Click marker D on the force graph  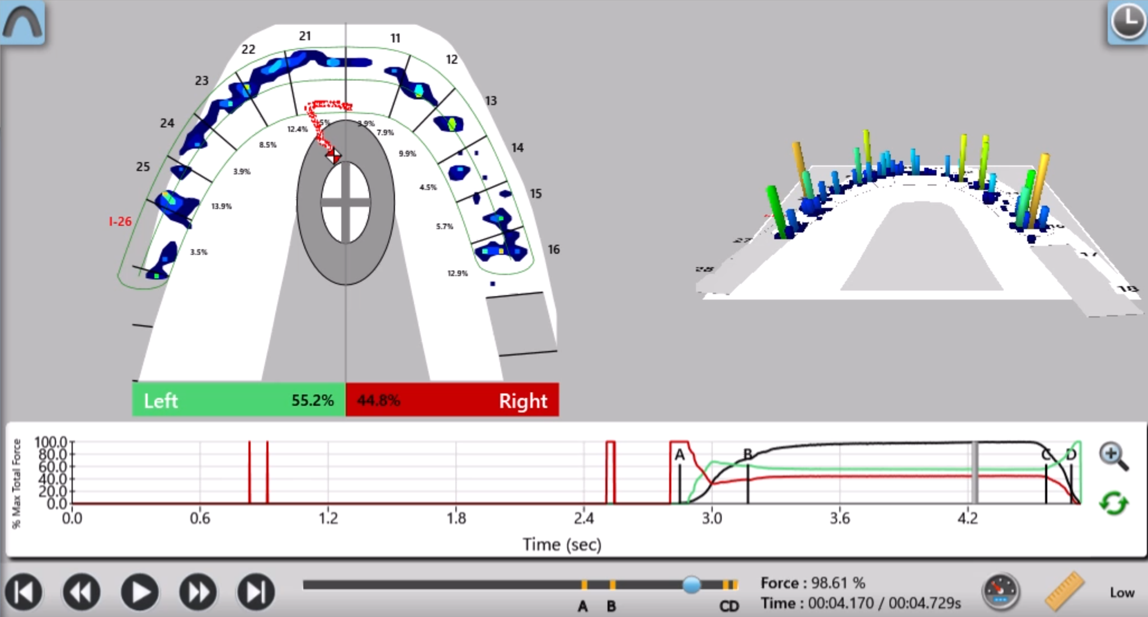point(1071,455)
